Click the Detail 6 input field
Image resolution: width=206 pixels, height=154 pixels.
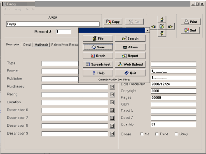[173, 111]
